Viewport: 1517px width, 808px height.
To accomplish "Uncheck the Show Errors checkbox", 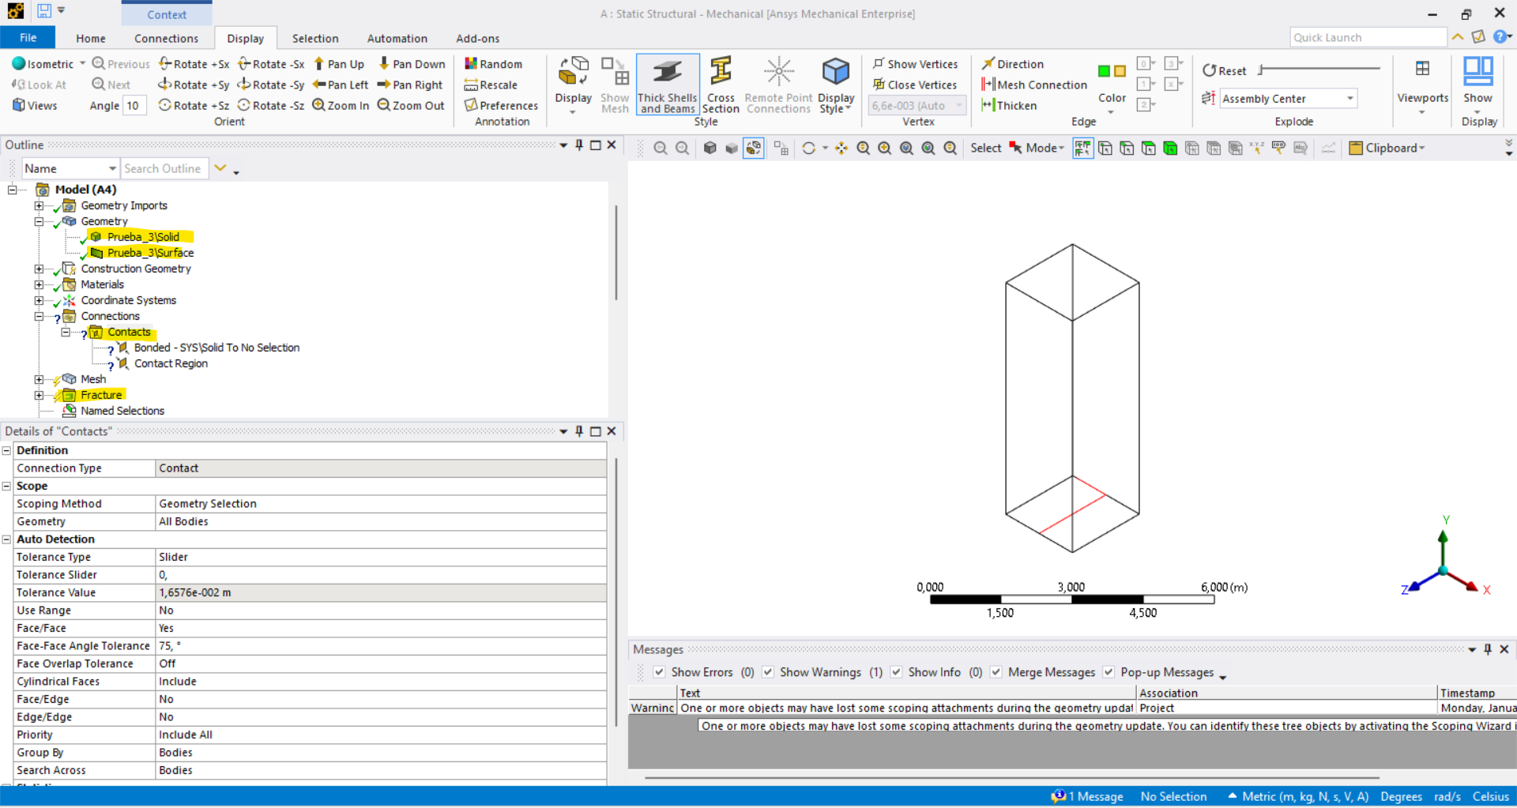I will tap(659, 672).
